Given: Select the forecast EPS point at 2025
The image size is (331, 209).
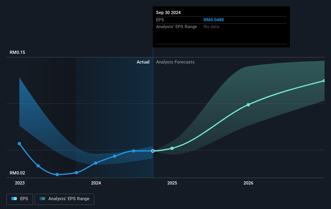Looking at the screenshot, I should tap(172, 148).
